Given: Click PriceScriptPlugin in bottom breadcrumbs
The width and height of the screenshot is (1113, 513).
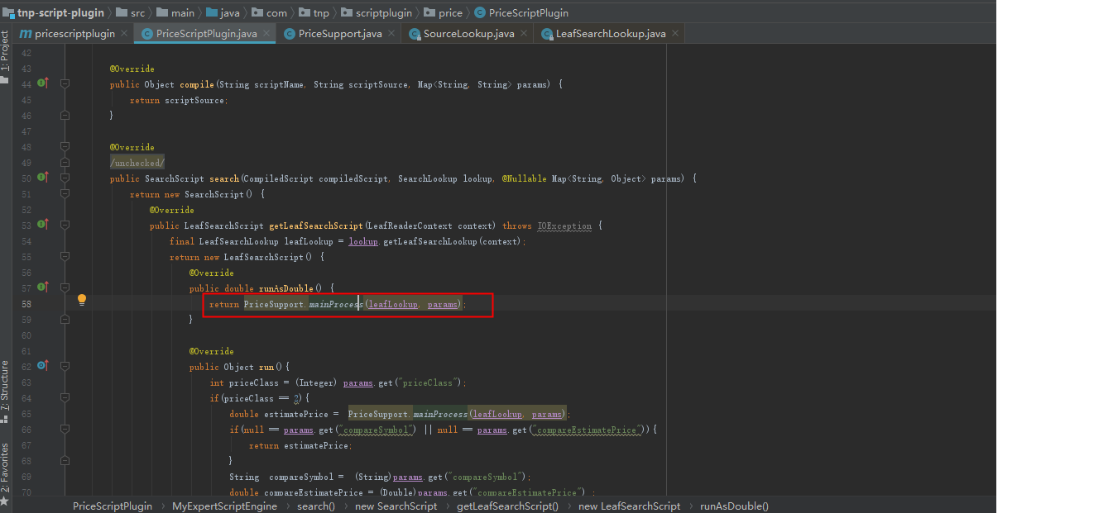Looking at the screenshot, I should point(113,506).
